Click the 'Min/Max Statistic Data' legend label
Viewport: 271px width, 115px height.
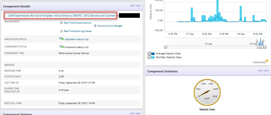click(169, 57)
